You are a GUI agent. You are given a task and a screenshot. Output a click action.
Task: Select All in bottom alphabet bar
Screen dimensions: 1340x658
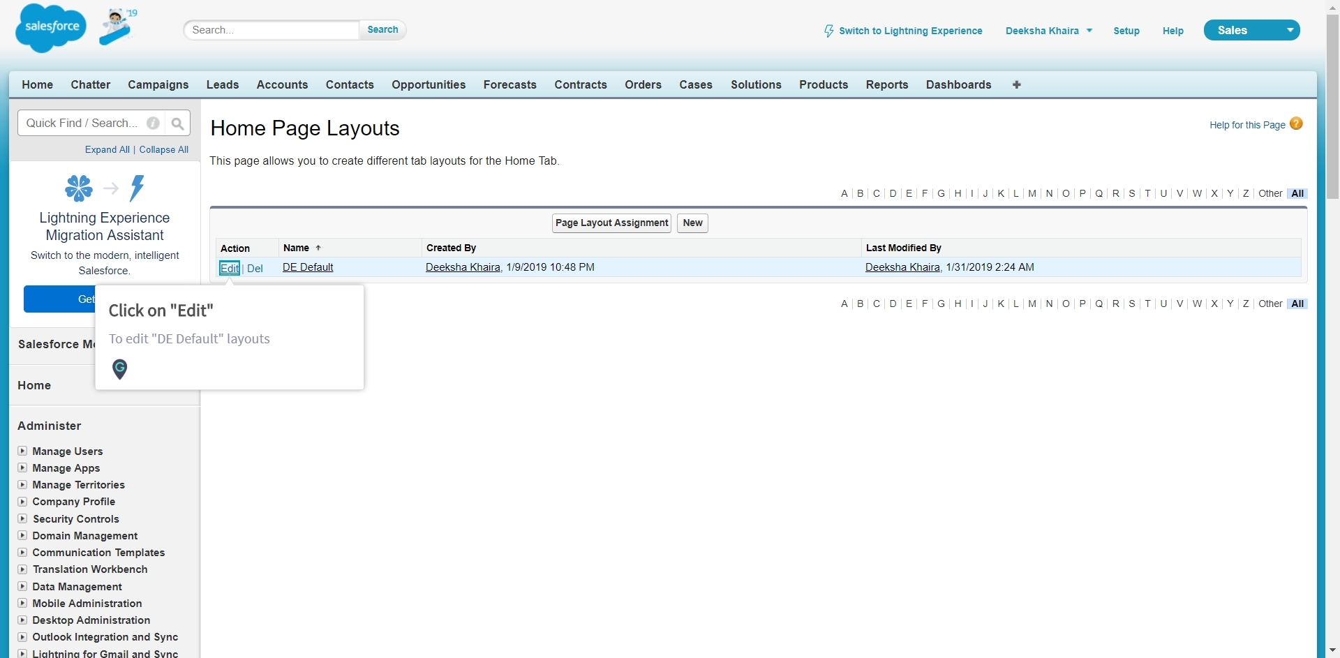click(1297, 304)
